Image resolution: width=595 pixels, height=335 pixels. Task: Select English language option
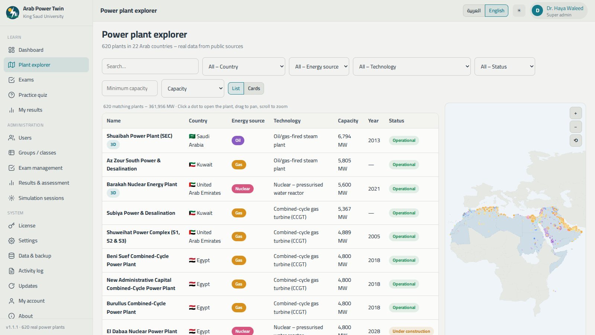coord(496,10)
